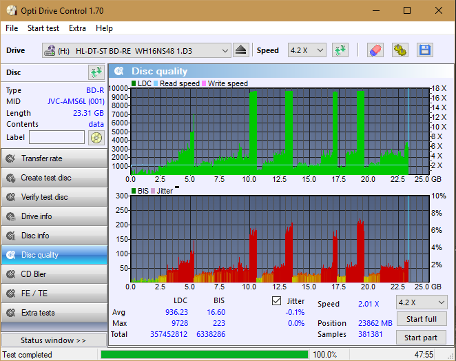Switch to Create test disc view

pos(54,178)
